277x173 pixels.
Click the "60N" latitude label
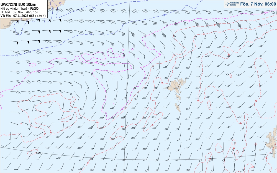tap(38, 153)
